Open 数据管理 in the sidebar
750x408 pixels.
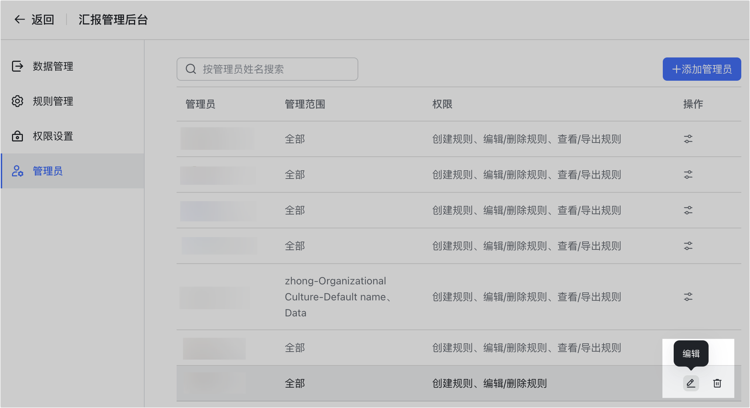[53, 67]
